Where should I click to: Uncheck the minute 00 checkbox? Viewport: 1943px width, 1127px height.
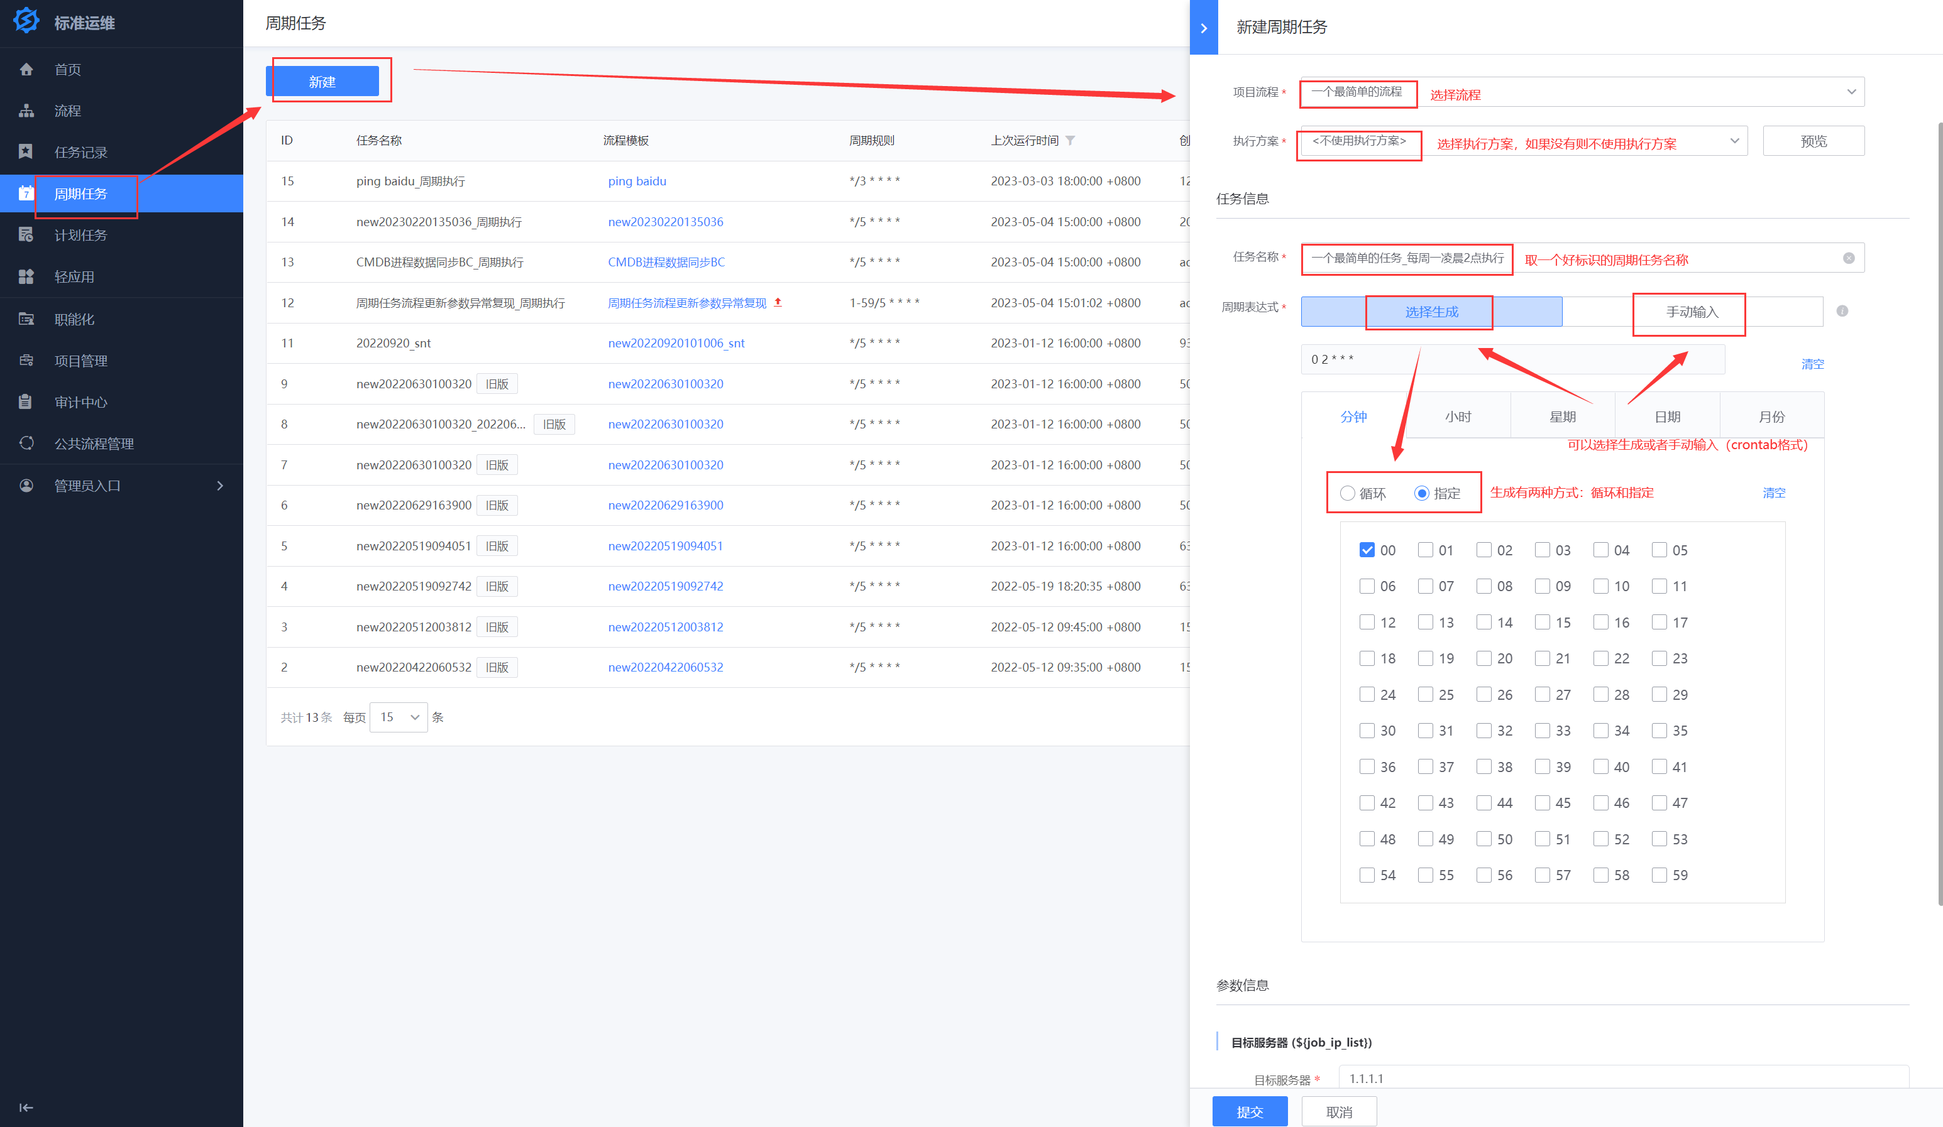(1367, 550)
